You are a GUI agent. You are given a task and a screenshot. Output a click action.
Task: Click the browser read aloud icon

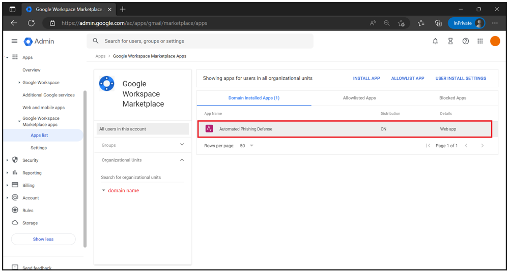click(x=373, y=23)
